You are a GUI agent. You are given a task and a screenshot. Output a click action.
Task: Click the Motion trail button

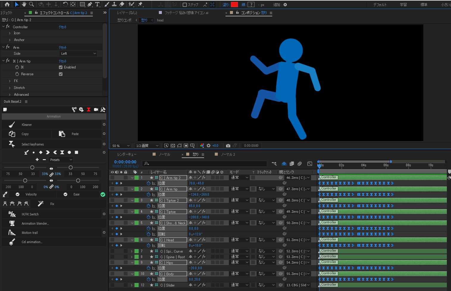30,233
